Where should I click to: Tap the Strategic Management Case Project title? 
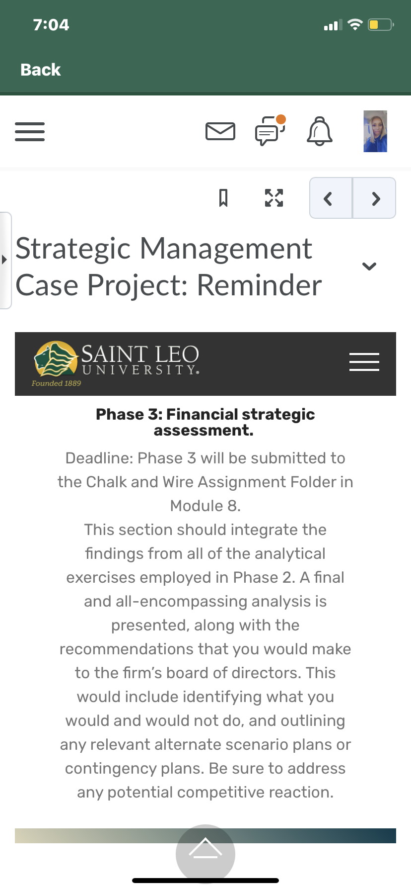(169, 267)
